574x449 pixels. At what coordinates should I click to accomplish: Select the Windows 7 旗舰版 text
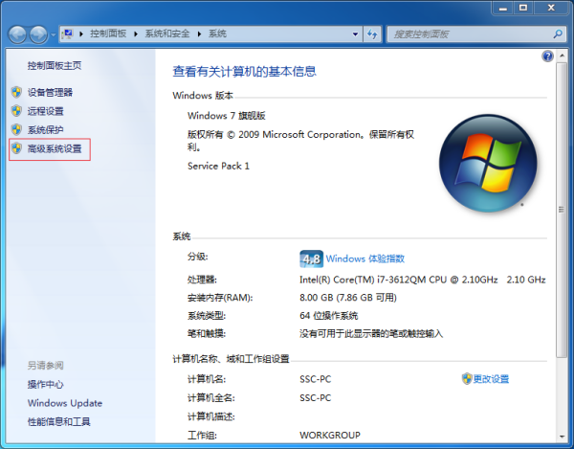227,116
